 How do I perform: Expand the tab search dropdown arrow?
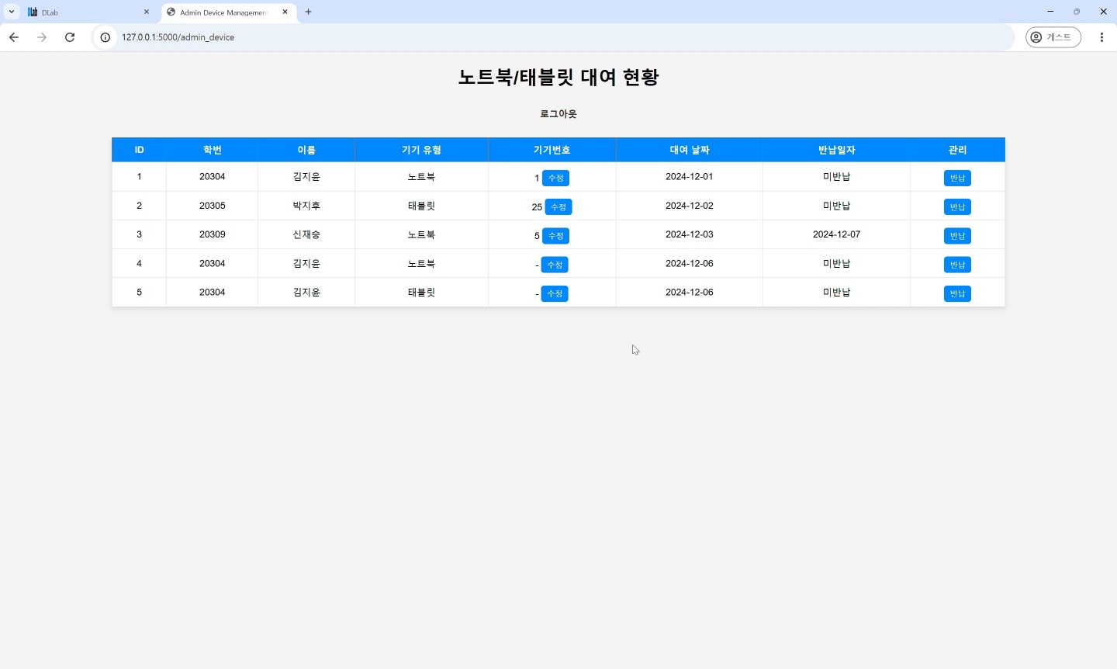click(12, 12)
